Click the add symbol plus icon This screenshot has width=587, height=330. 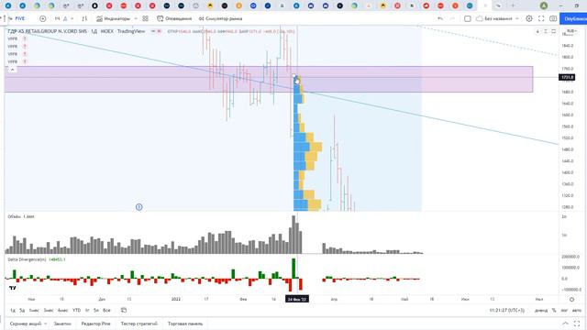tap(43, 18)
